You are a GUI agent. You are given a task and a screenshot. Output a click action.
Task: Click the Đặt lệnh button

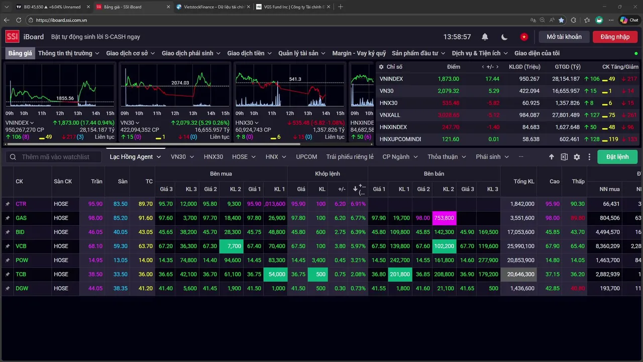click(x=617, y=157)
